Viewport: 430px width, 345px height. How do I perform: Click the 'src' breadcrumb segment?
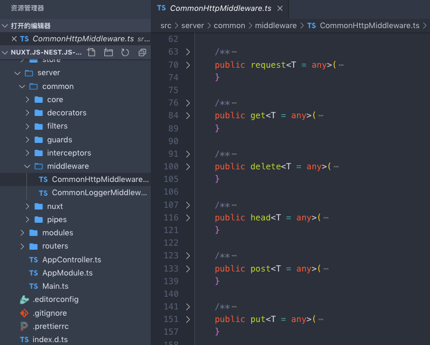pos(166,26)
